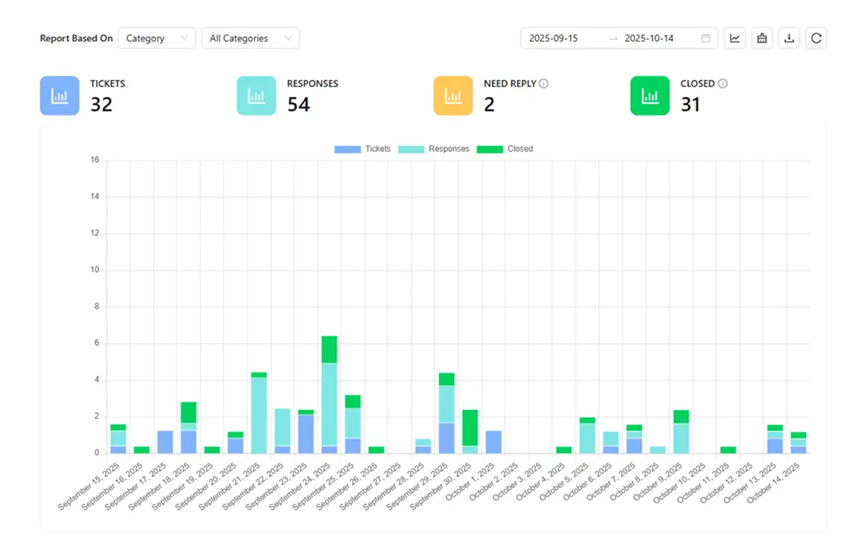Edit the start date 2025-09-15

553,39
